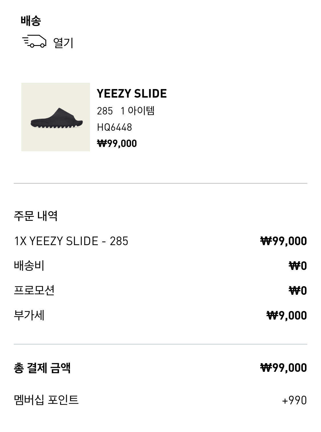Click the 멤버십 포인트 +990 value

294,400
